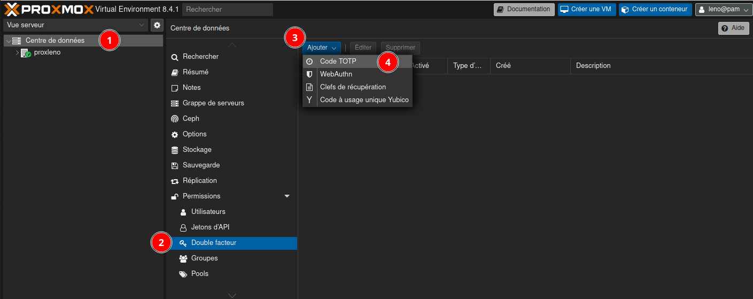Click the Stockage database icon
Image resolution: width=753 pixels, height=299 pixels.
point(175,150)
